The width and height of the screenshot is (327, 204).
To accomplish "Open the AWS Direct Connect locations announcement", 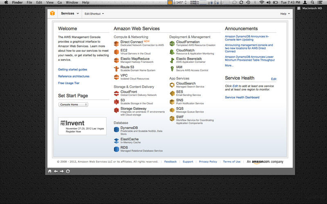I will pos(249,48).
